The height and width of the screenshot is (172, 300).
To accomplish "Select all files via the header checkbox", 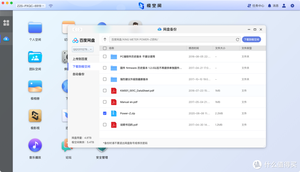I will click(x=104, y=48).
